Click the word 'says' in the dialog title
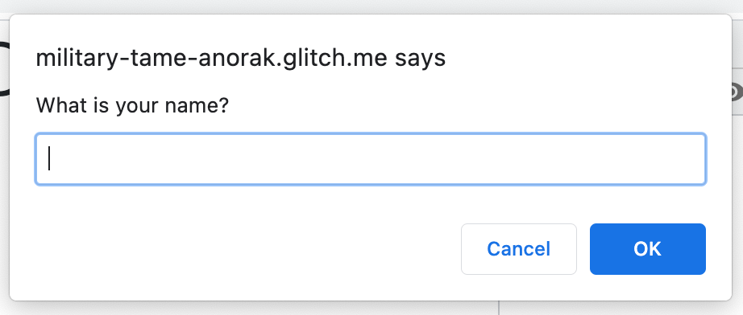The height and width of the screenshot is (315, 743). [421, 60]
